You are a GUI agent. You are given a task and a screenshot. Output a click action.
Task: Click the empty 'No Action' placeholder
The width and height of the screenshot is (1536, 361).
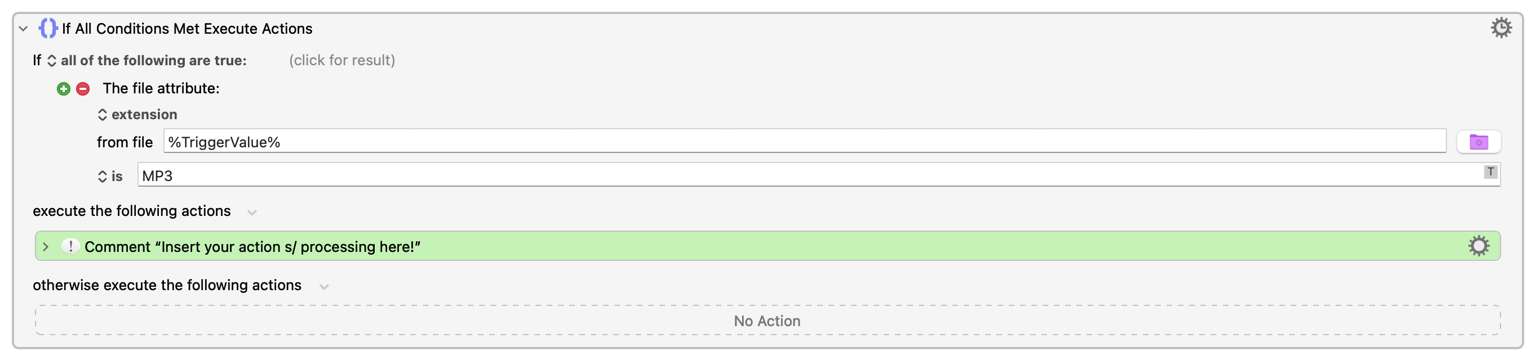point(767,321)
